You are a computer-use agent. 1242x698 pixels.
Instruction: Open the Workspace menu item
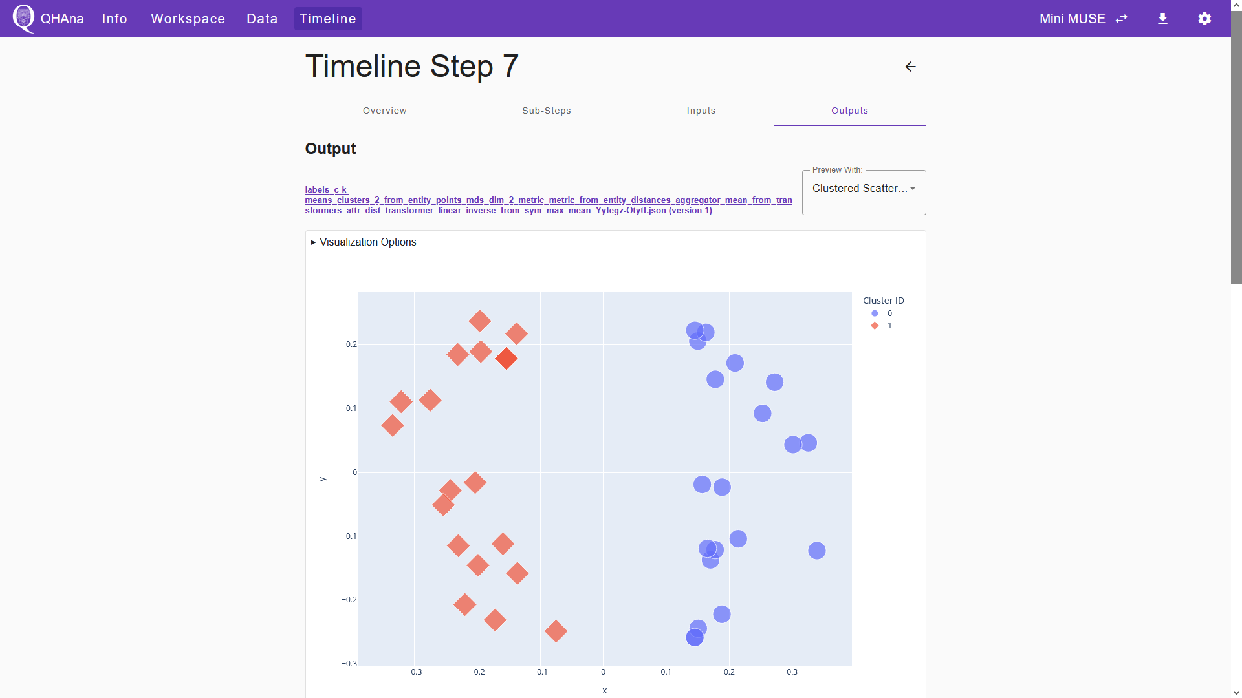point(188,19)
